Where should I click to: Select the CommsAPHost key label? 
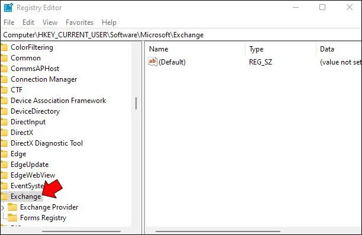tap(35, 69)
